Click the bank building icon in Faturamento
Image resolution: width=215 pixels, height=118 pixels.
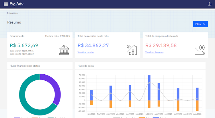click(x=64, y=50)
